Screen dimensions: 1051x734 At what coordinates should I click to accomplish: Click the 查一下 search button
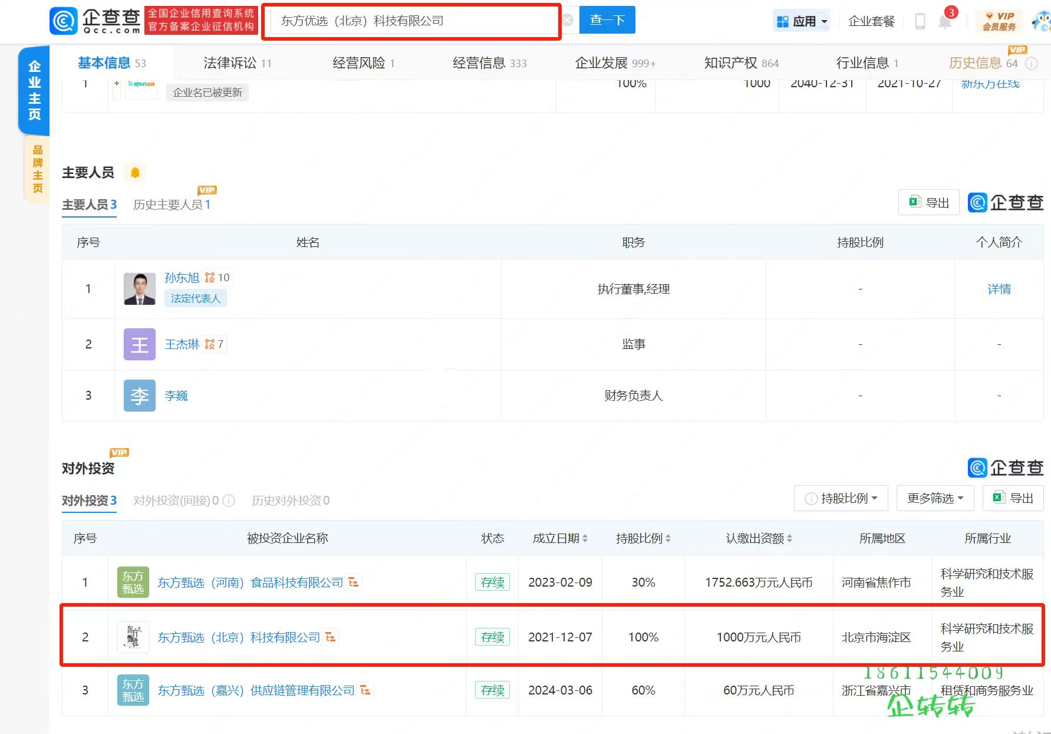click(x=607, y=20)
